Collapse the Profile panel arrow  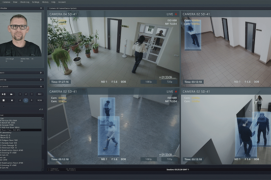pos(41,8)
